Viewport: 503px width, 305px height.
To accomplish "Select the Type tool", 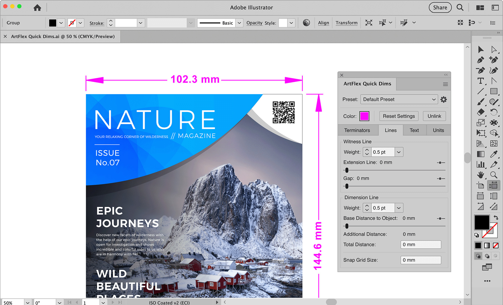I will tap(480, 81).
